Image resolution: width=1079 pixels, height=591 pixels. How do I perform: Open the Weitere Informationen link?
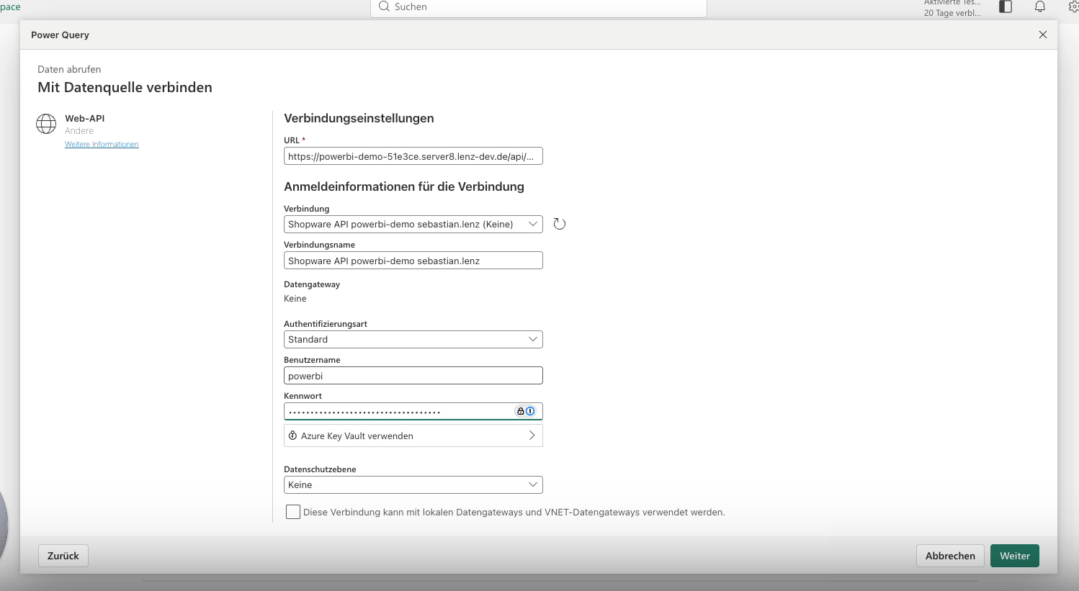tap(102, 144)
